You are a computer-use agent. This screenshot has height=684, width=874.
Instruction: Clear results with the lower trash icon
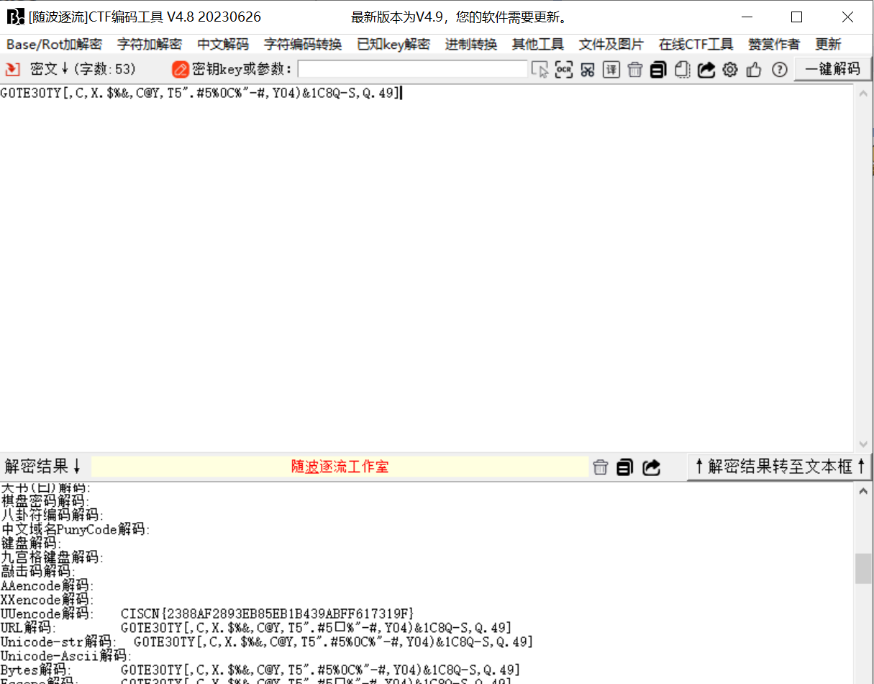click(601, 467)
